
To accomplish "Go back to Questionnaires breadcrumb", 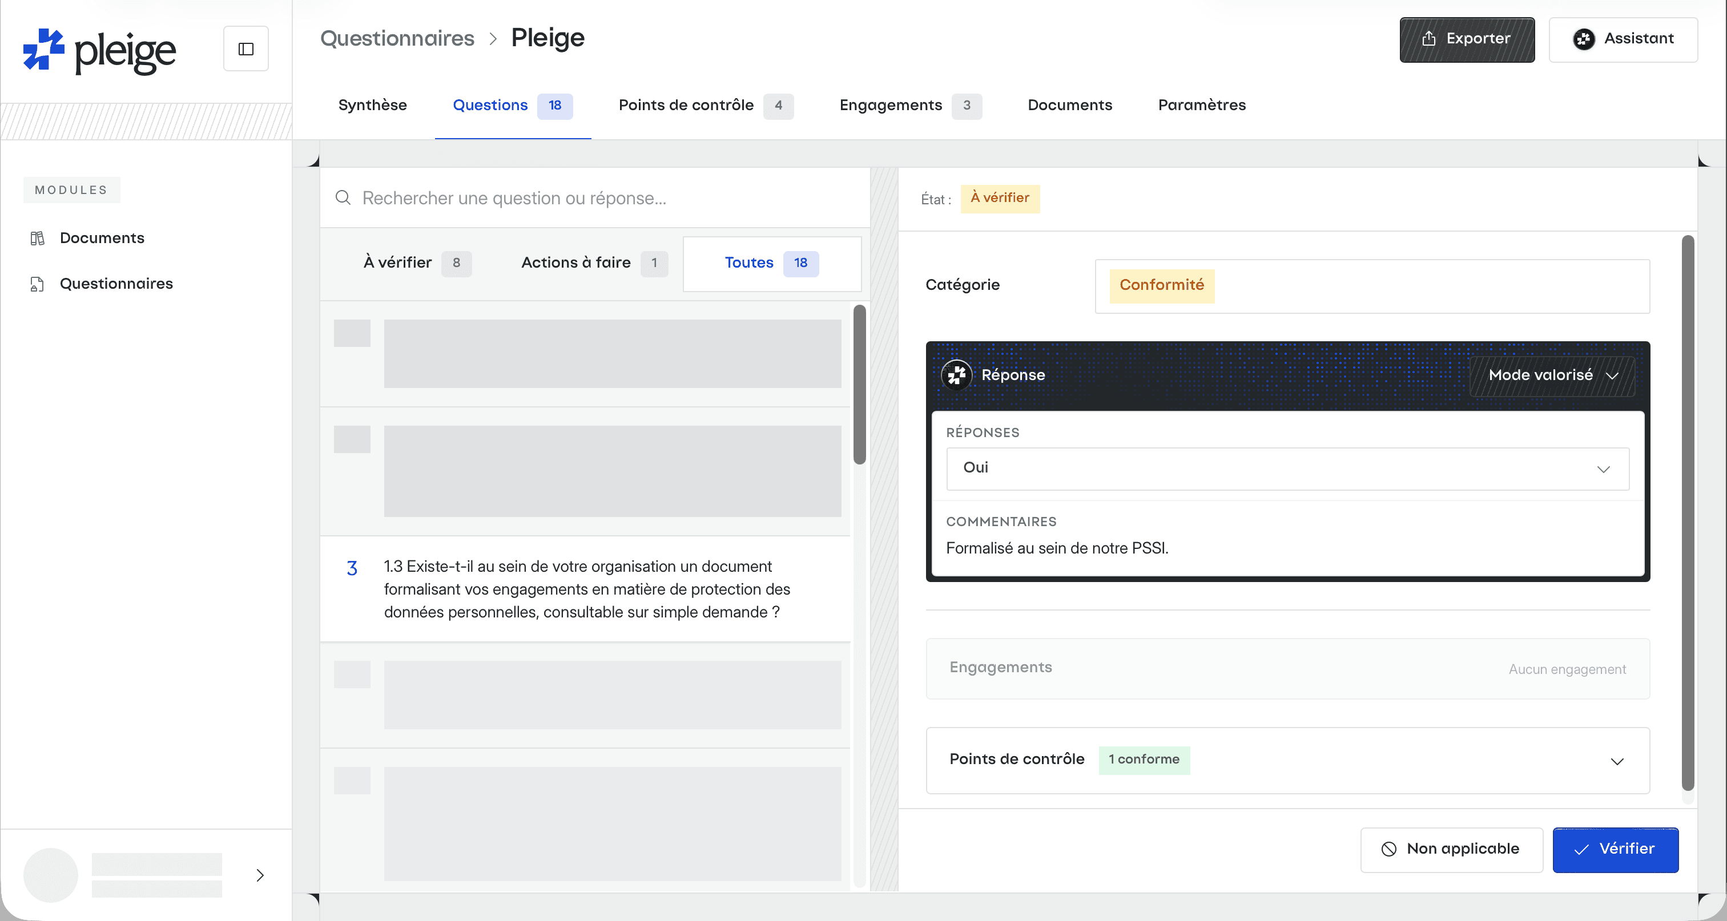I will coord(397,38).
